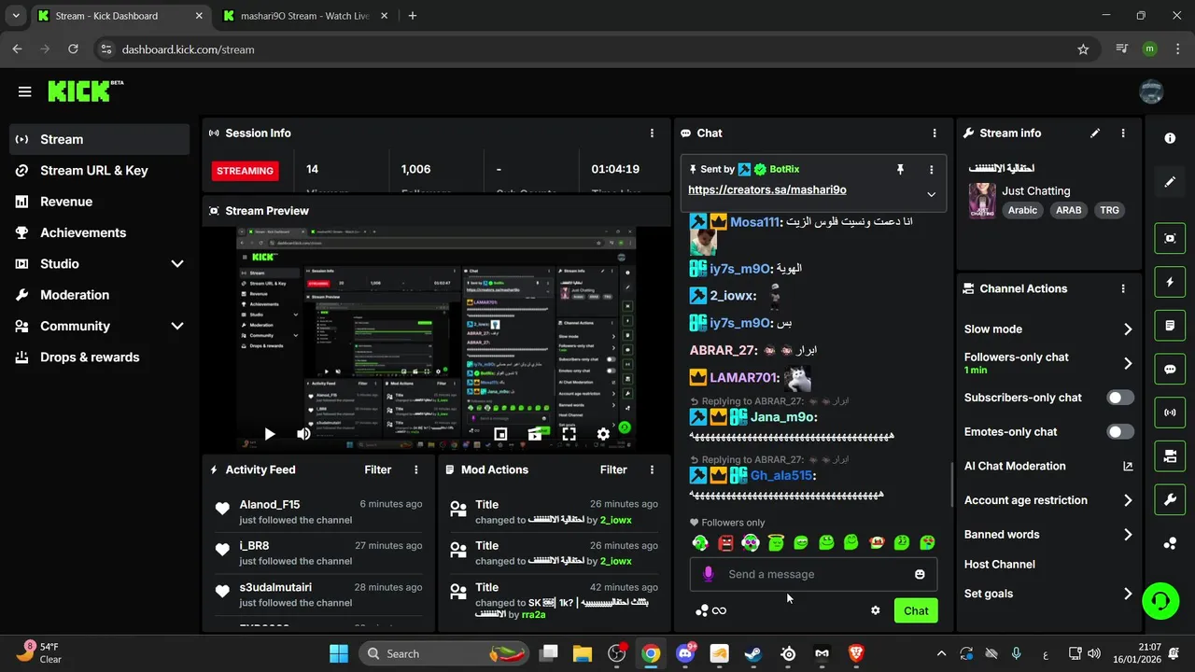Viewport: 1195px width, 672px height.
Task: Click the emoji picker in message box
Action: 920,575
